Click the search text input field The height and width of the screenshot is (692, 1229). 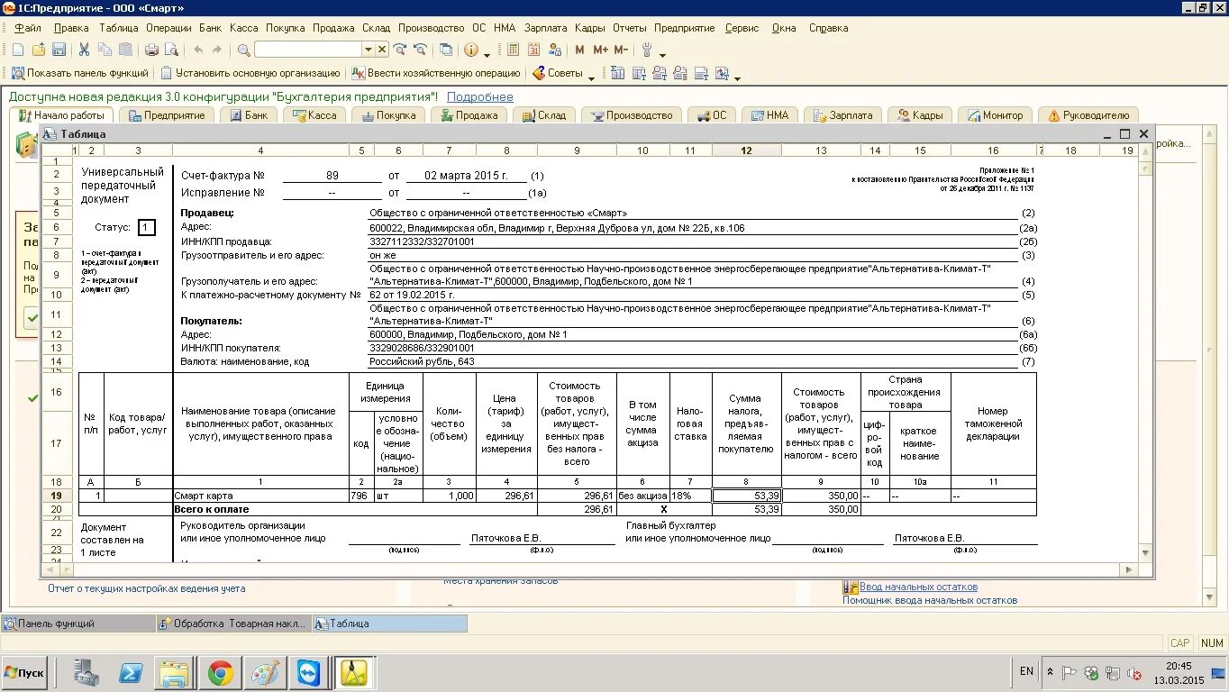pyautogui.click(x=308, y=50)
